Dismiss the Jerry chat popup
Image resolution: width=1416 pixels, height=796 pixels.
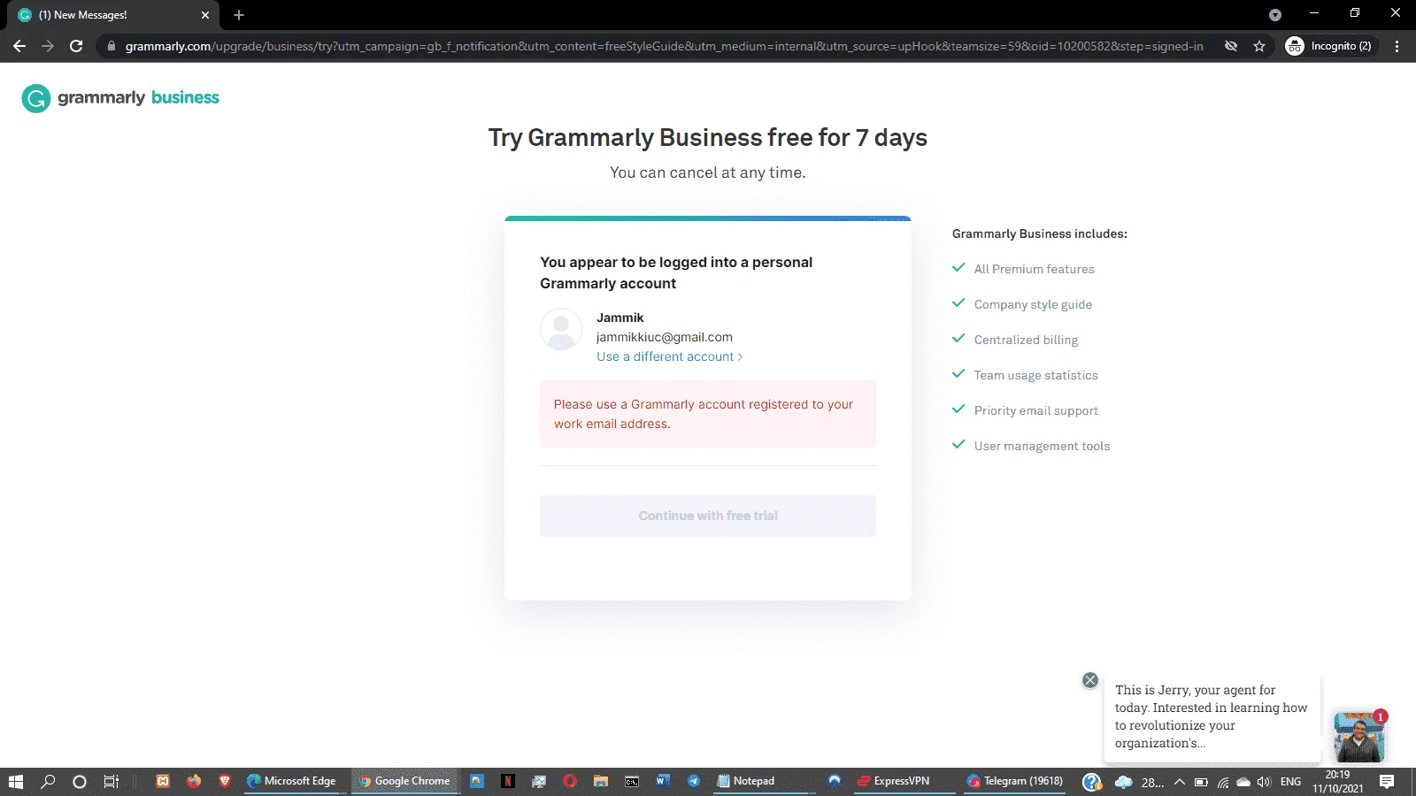[1090, 680]
